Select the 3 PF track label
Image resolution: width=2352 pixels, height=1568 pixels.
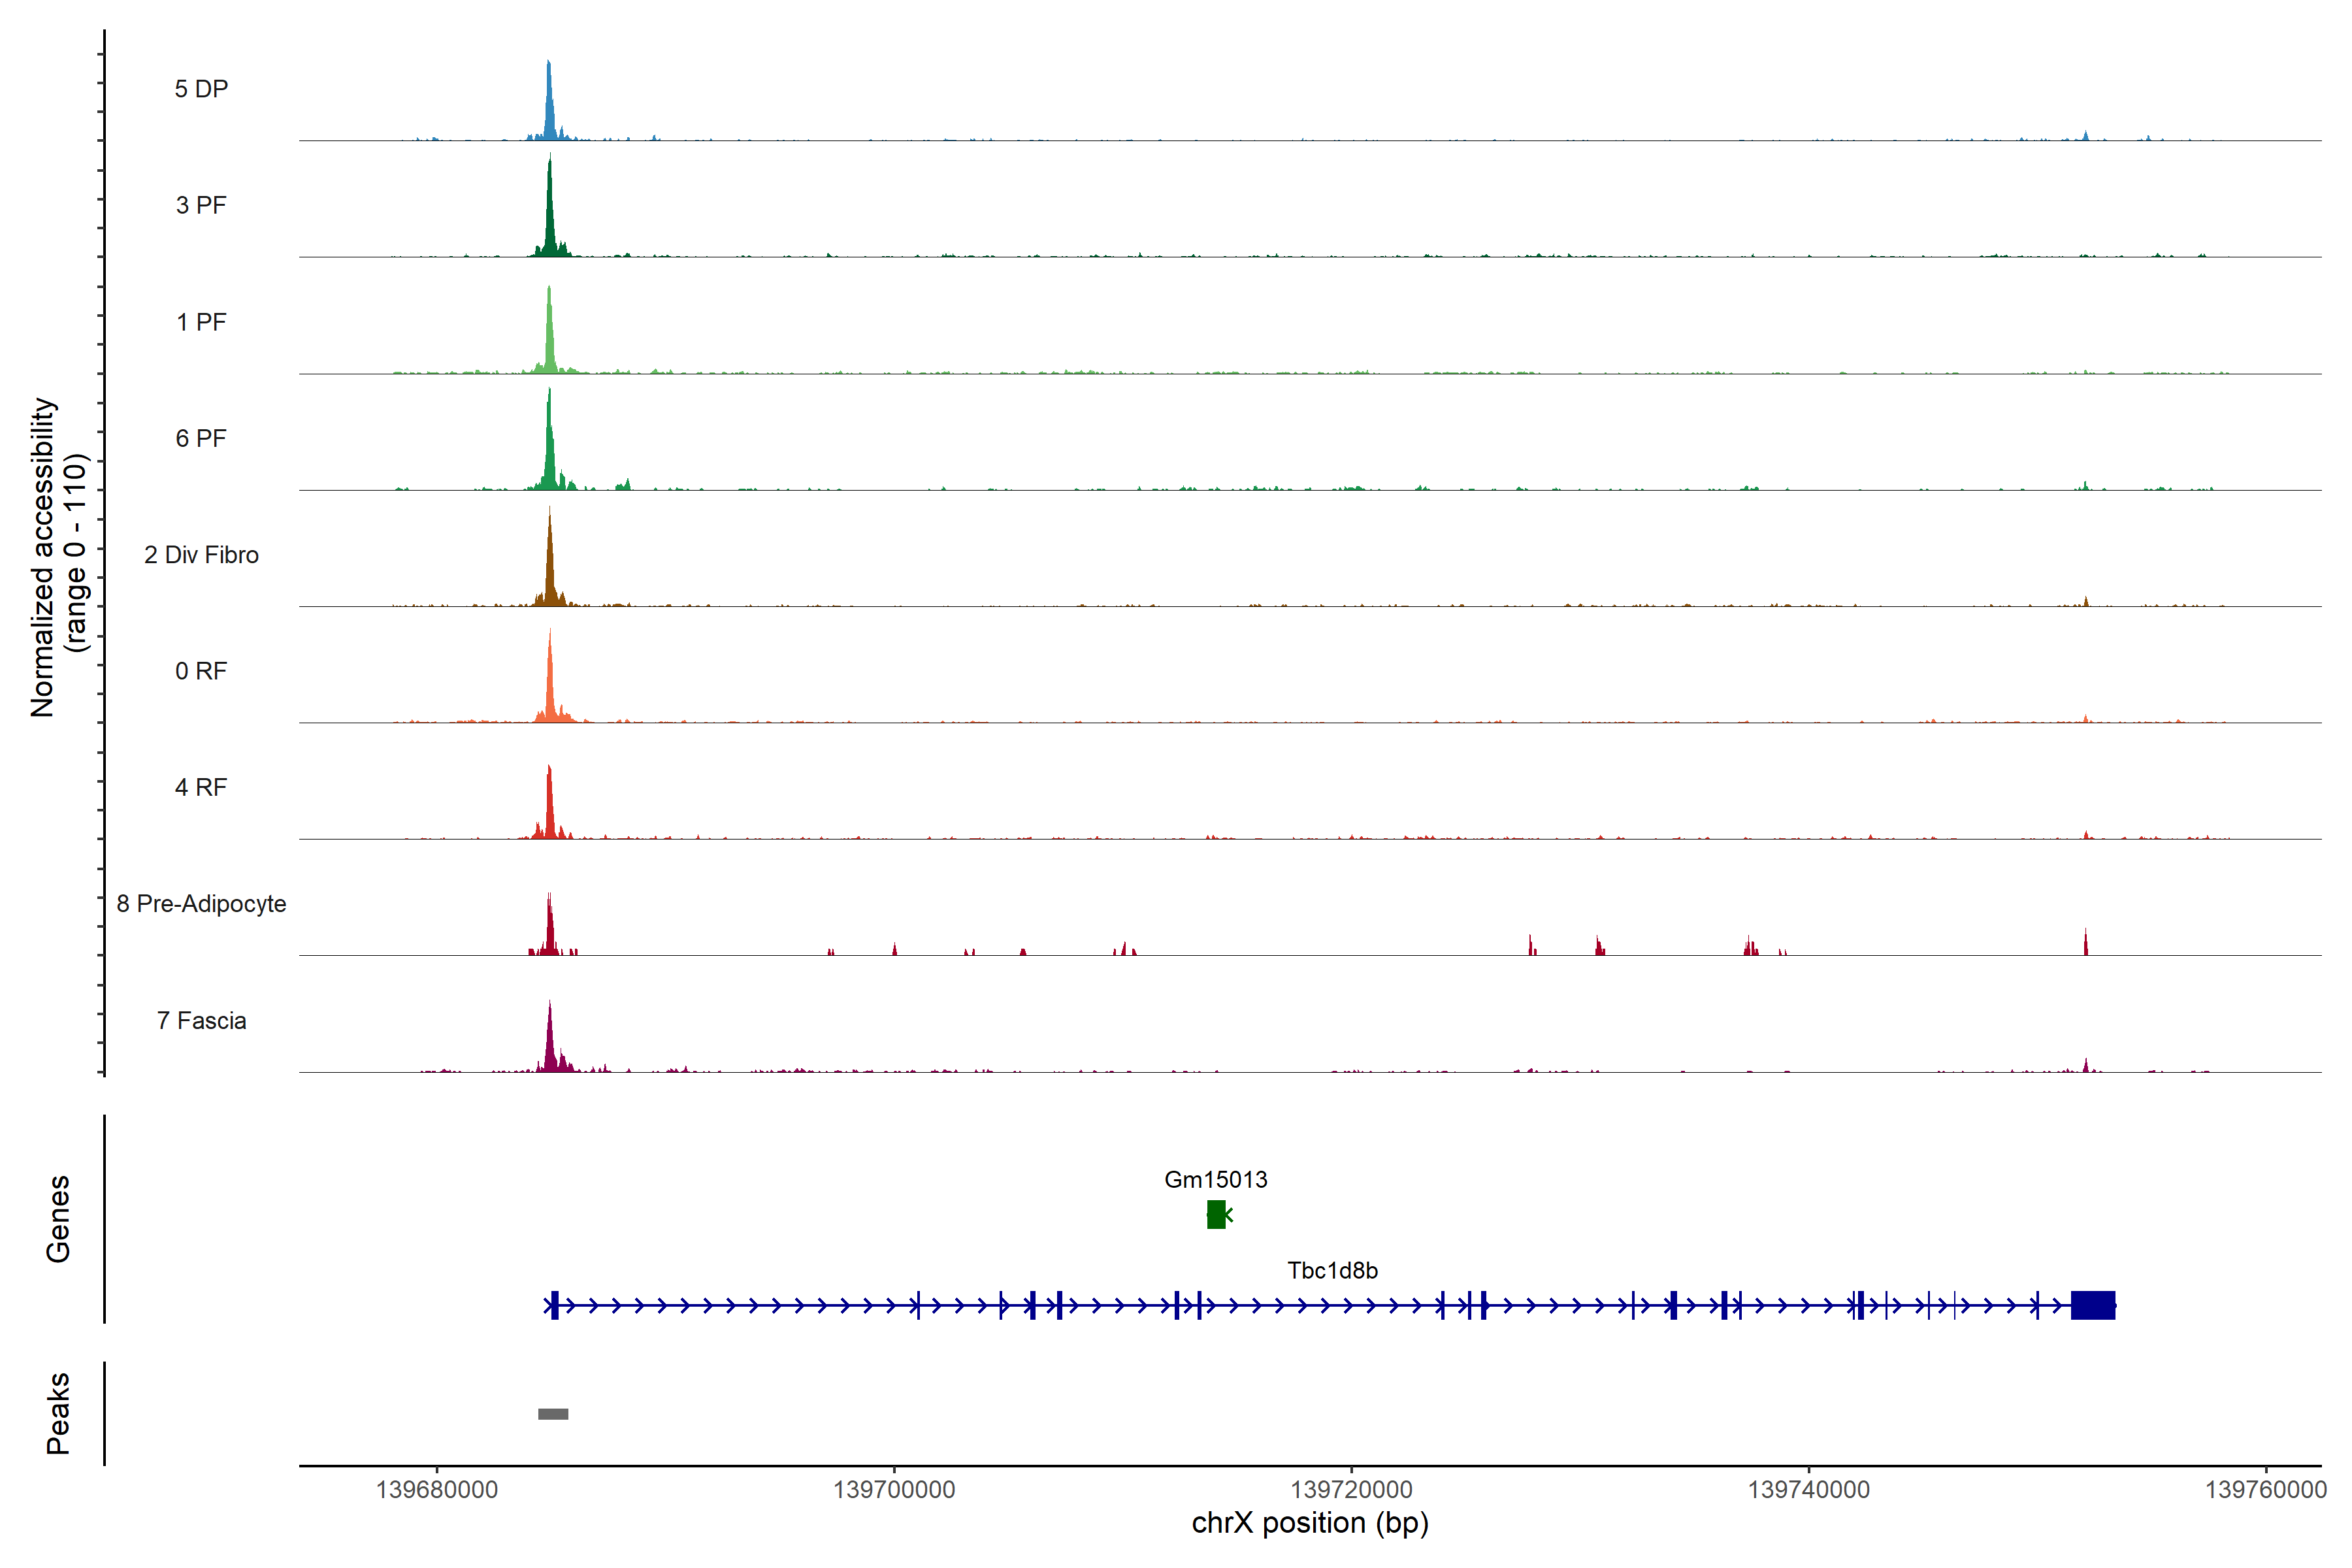pyautogui.click(x=201, y=205)
